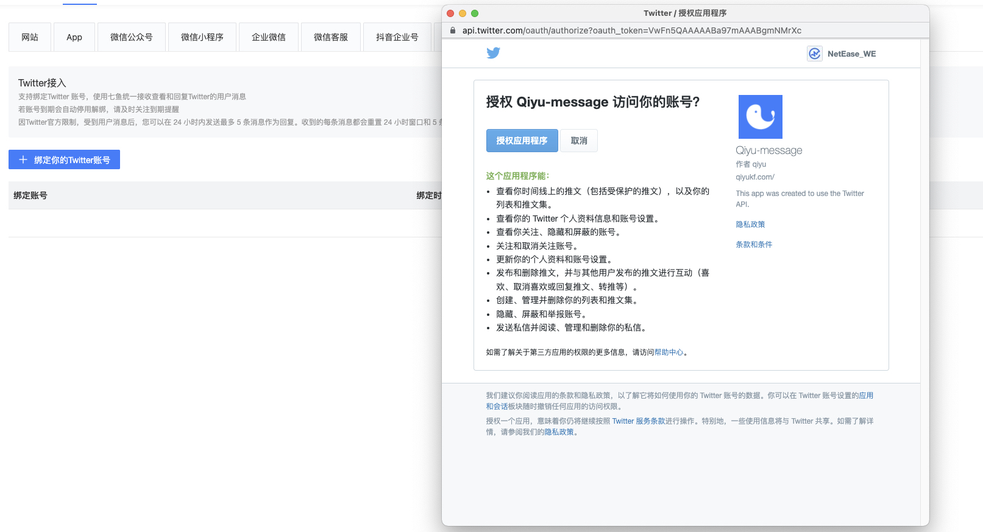983x532 pixels.
Task: Open the 微信客服 tab
Action: click(x=331, y=37)
